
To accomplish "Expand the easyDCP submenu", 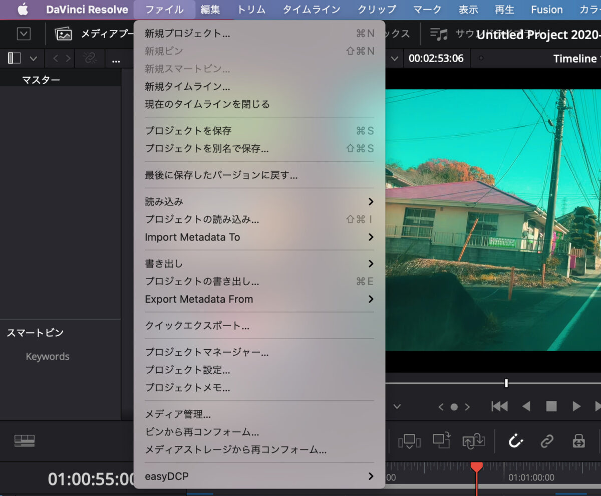I will pos(259,476).
